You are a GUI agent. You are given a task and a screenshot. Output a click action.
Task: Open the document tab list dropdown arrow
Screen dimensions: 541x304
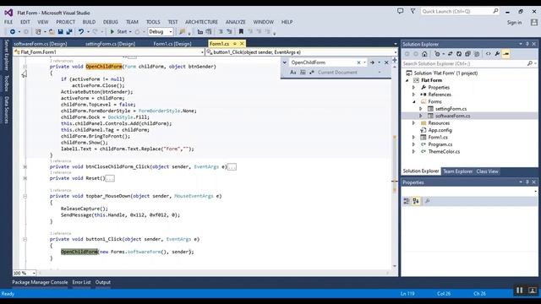(396, 44)
